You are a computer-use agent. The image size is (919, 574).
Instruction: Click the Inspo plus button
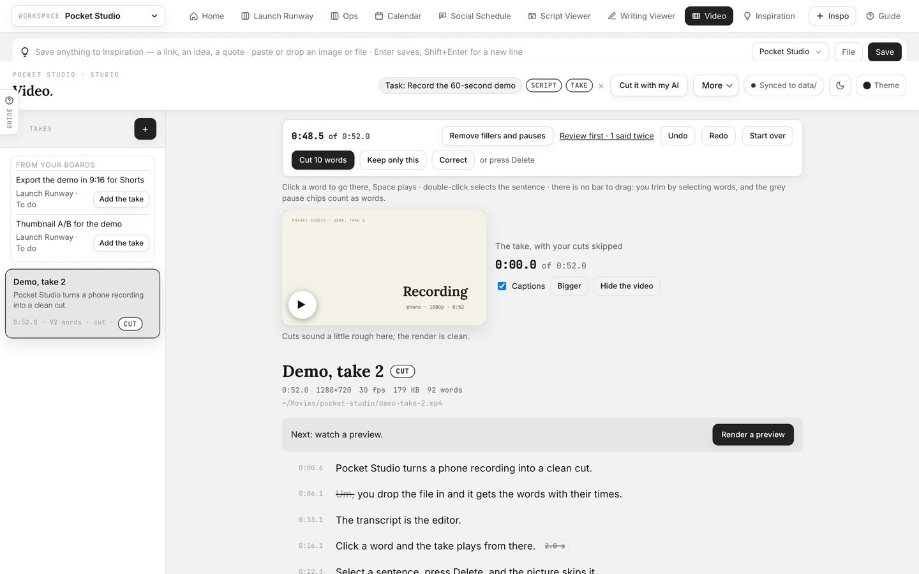pyautogui.click(x=832, y=16)
